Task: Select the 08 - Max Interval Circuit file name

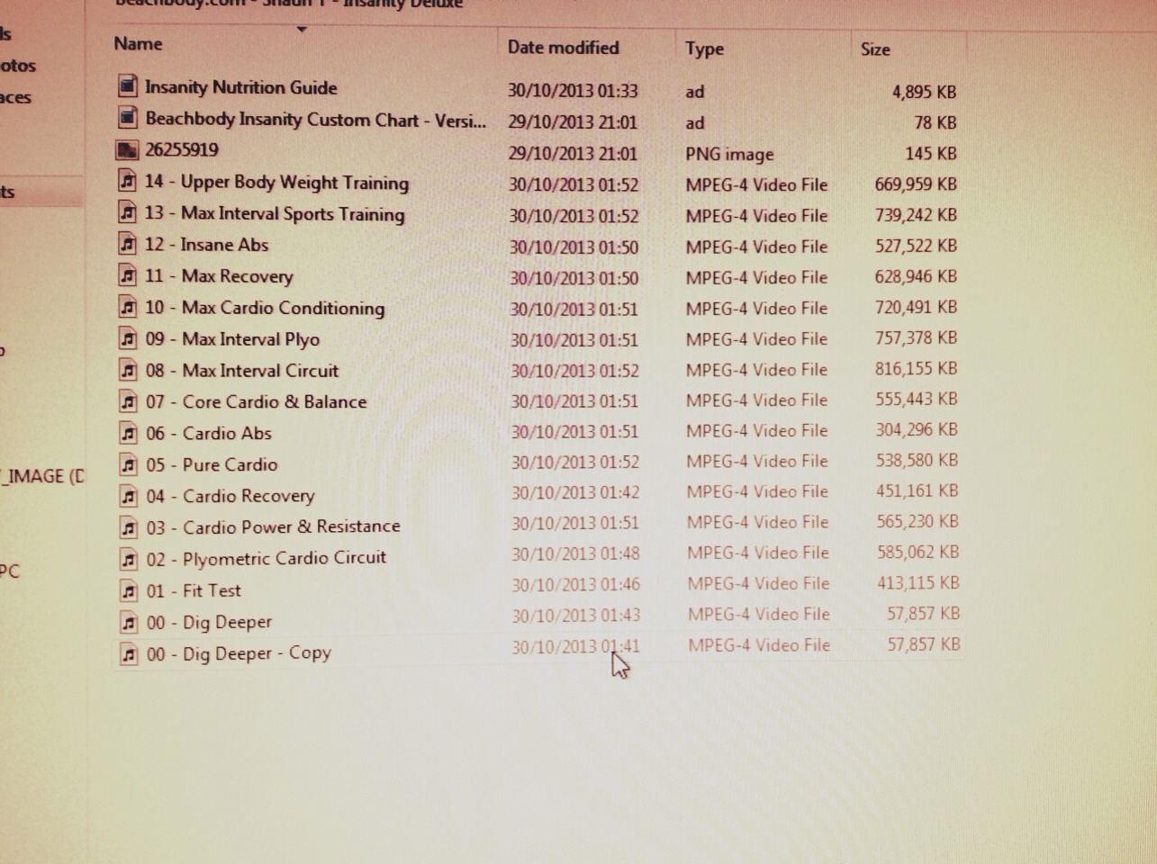Action: pos(242,370)
